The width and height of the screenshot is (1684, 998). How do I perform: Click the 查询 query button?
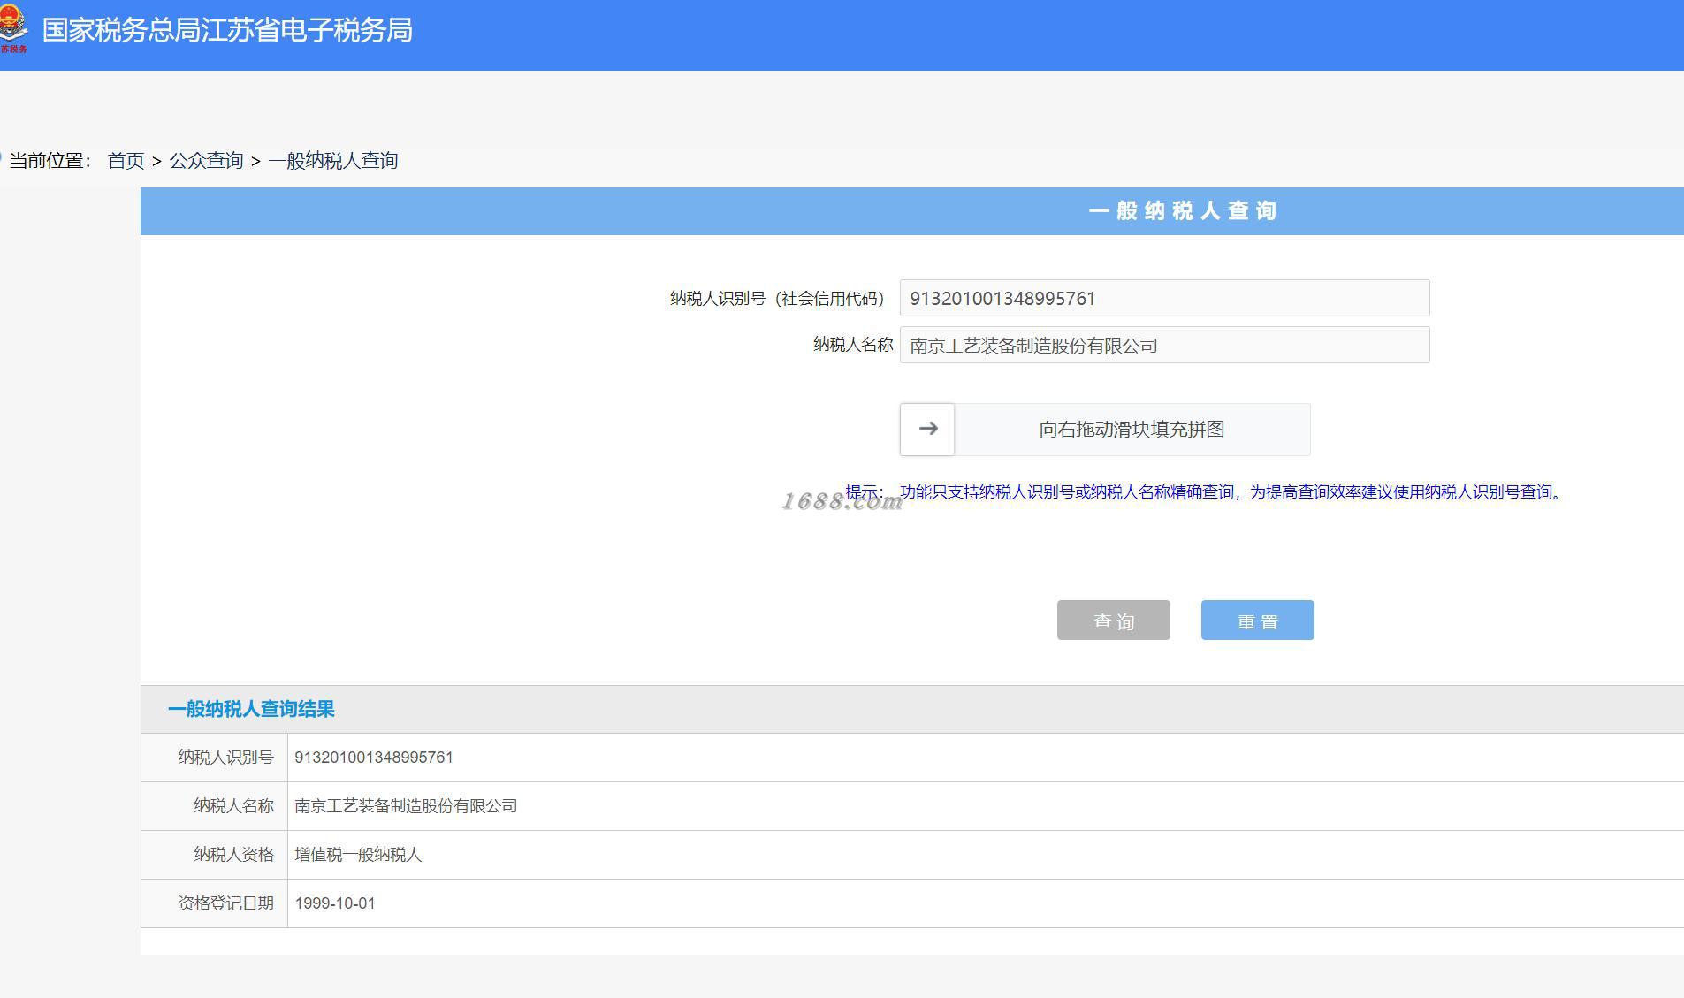(1114, 621)
